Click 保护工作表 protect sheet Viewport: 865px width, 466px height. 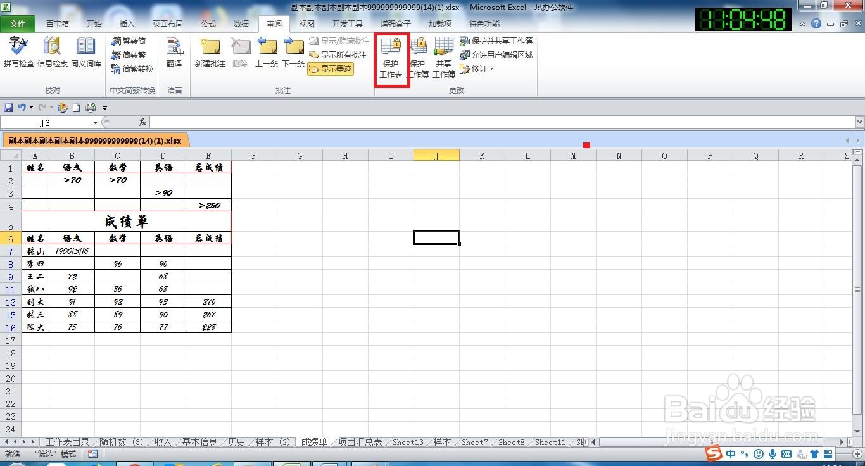[x=391, y=58]
